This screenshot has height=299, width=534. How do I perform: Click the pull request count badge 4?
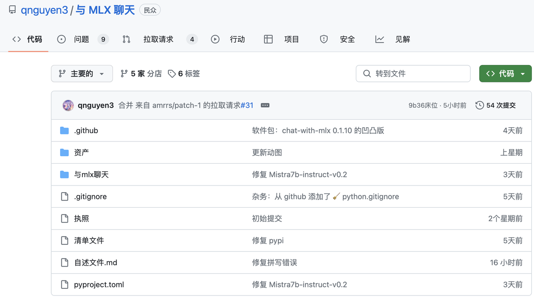click(x=192, y=39)
